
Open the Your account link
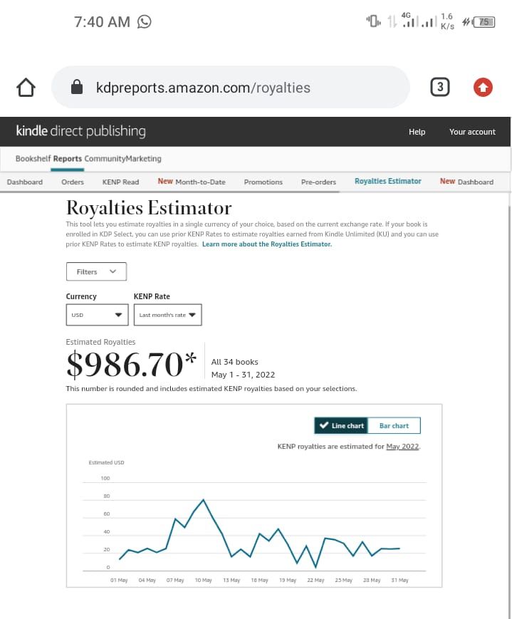point(472,132)
